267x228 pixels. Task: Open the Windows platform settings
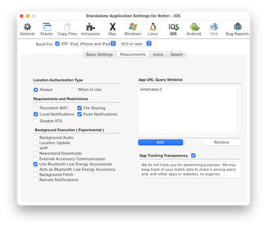pos(133,29)
